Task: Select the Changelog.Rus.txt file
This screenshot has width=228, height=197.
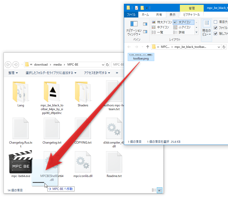Action: click(21, 132)
